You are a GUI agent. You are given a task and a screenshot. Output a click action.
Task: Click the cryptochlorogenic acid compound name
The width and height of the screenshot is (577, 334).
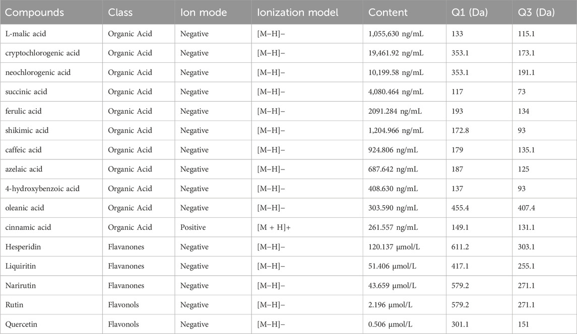pyautogui.click(x=42, y=53)
